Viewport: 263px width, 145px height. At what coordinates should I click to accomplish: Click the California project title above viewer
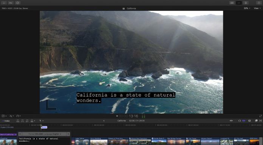(x=131, y=8)
